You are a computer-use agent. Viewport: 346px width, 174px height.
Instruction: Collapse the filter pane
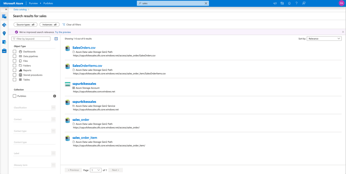pos(56,39)
